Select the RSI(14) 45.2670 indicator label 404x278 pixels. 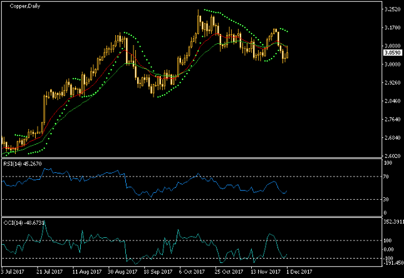[x=23, y=164]
